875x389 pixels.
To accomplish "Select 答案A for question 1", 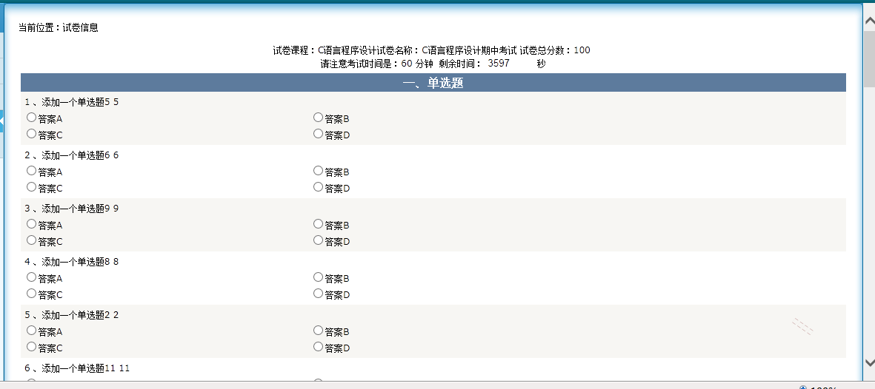I will coord(31,117).
